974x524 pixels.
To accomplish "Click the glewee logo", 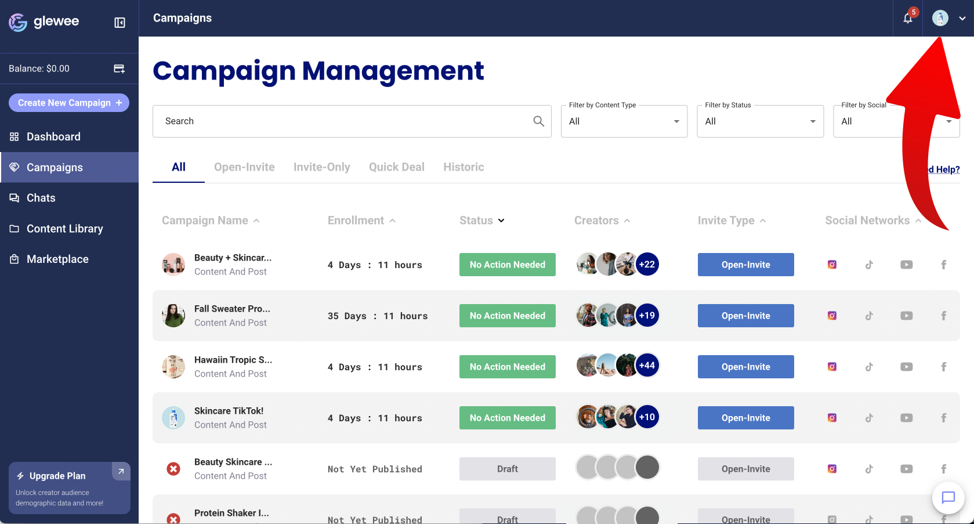I will click(x=44, y=22).
